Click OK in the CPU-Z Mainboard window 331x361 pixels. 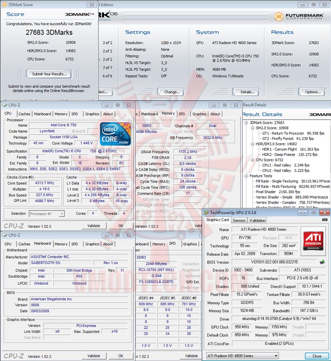point(121,356)
